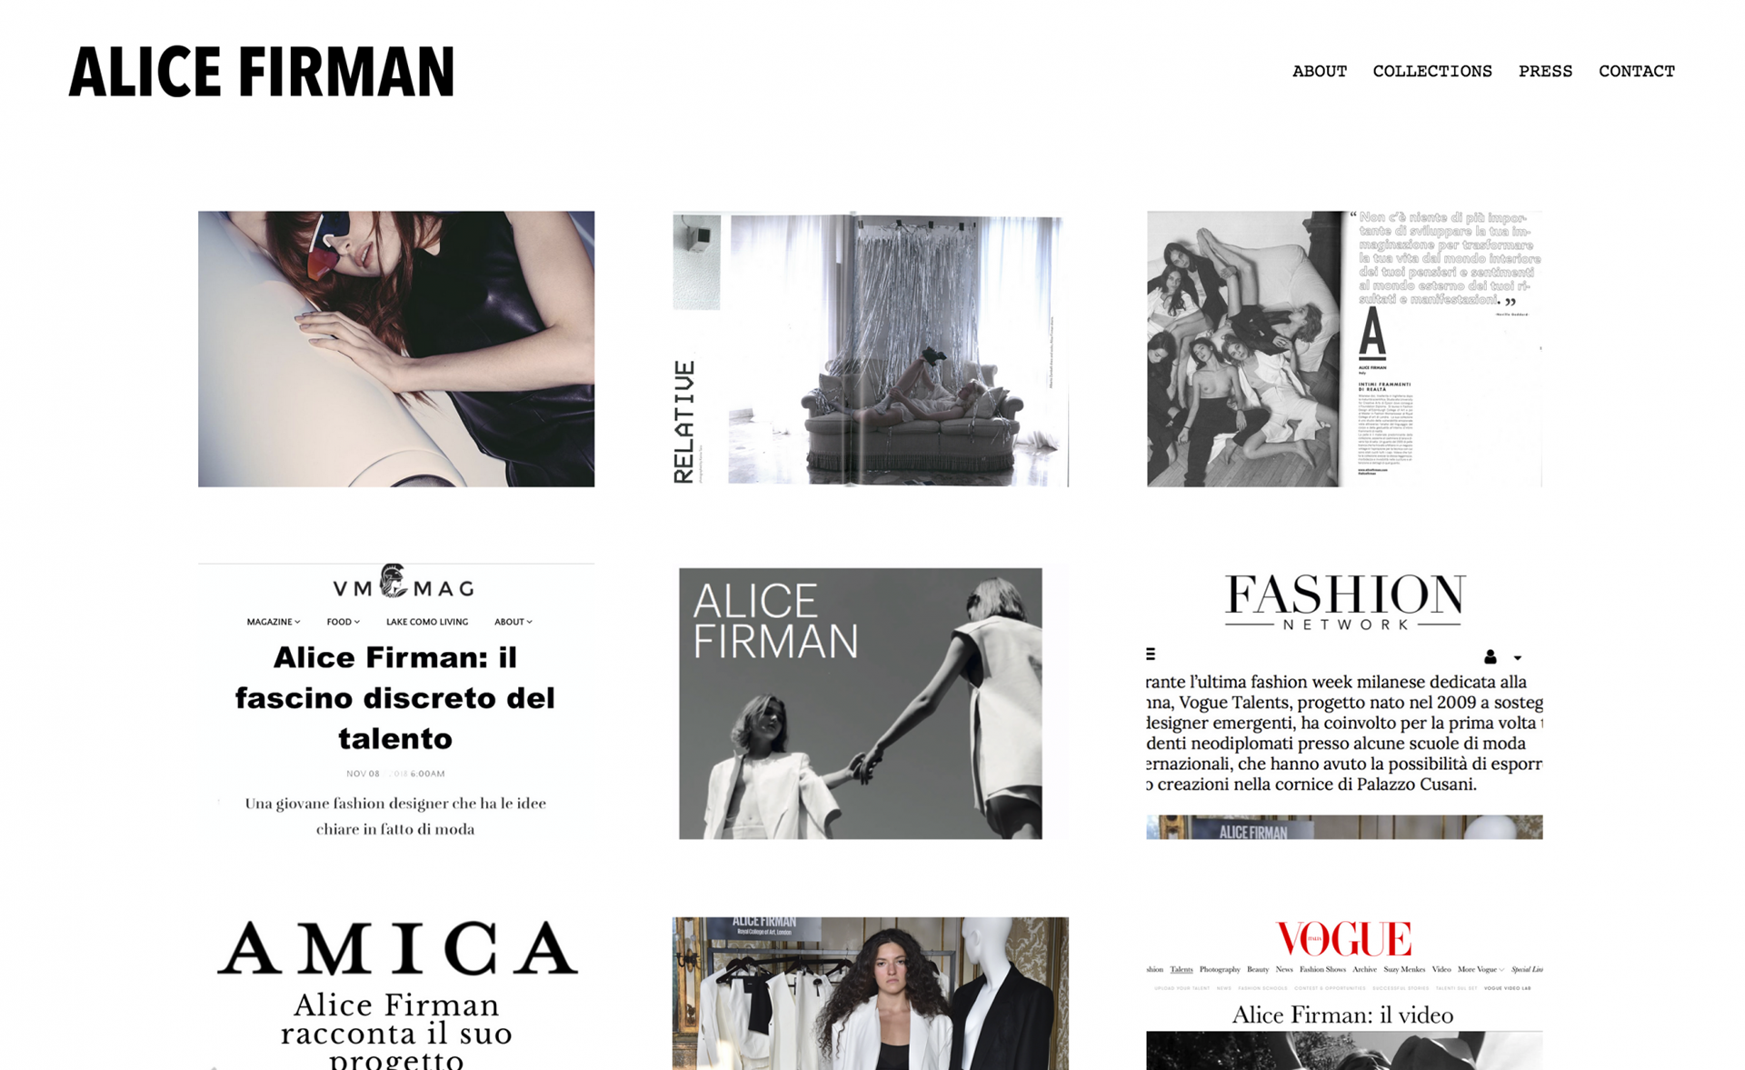1745x1070 pixels.
Task: Navigate to the CONTACT page
Action: click(1636, 71)
